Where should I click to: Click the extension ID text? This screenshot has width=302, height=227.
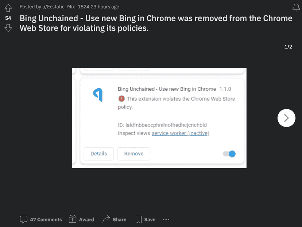click(x=162, y=125)
